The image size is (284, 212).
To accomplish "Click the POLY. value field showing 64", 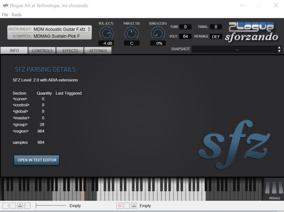I will pos(185,36).
